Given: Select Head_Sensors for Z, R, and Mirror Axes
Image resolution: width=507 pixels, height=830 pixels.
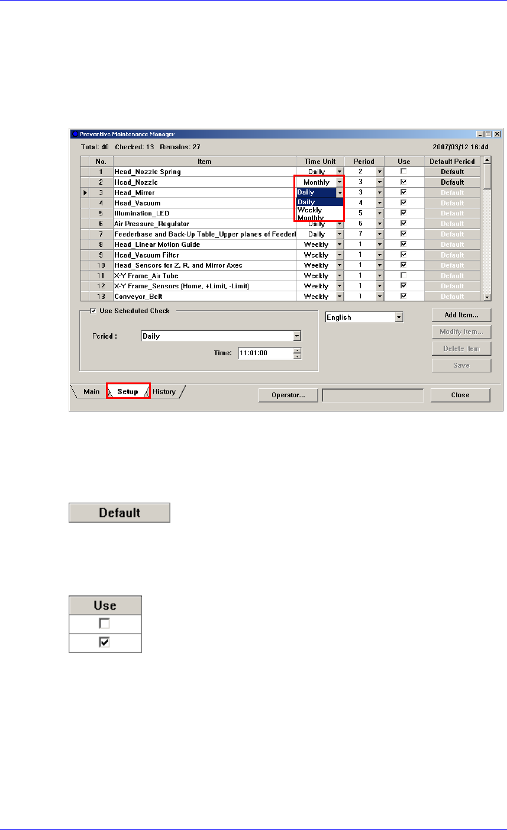Looking at the screenshot, I should click(x=204, y=265).
